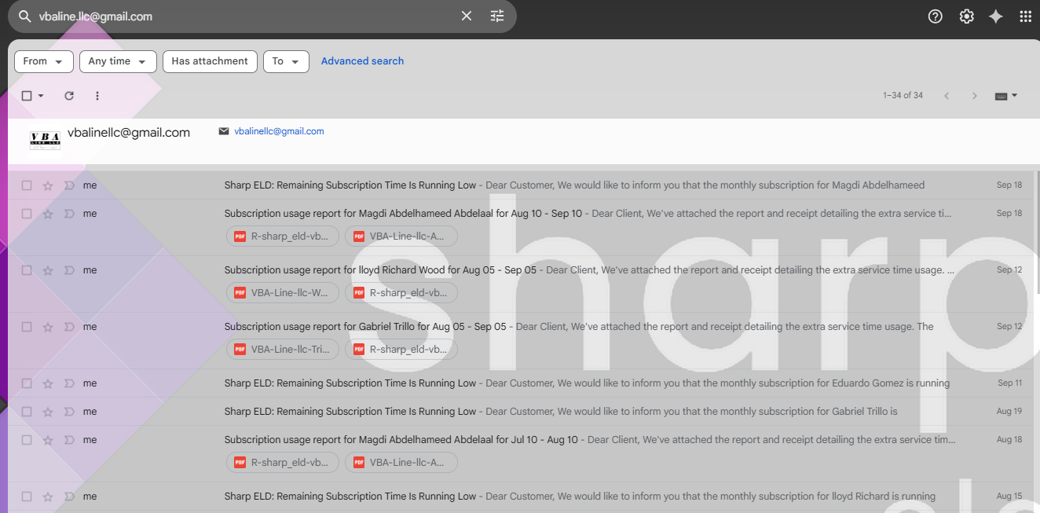Open Subscription usage report for lloyd Richard Wood
Screen dimensions: 1040x513
coord(520,284)
